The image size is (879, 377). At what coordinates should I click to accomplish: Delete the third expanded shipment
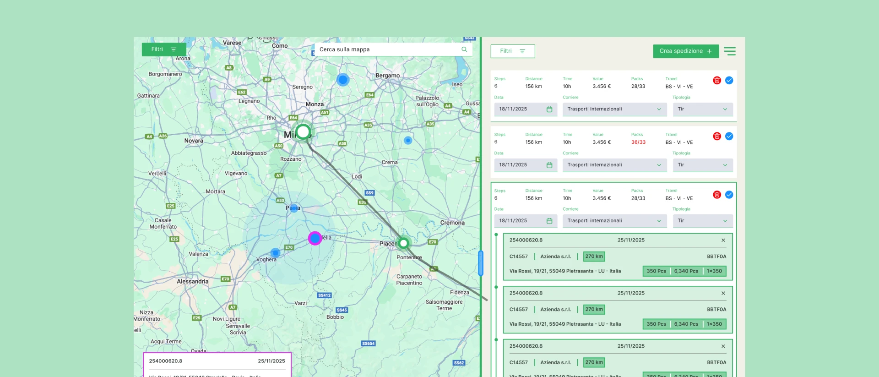pyautogui.click(x=717, y=195)
